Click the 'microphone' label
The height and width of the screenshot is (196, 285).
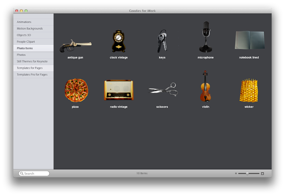[205, 57]
